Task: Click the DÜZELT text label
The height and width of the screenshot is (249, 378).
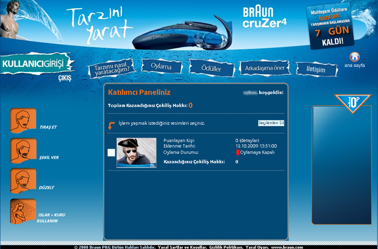Action: (x=46, y=187)
